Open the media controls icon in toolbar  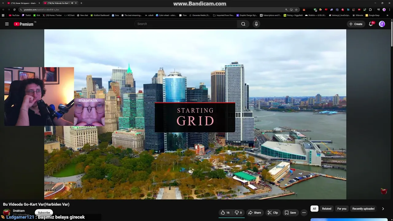tap(379, 10)
